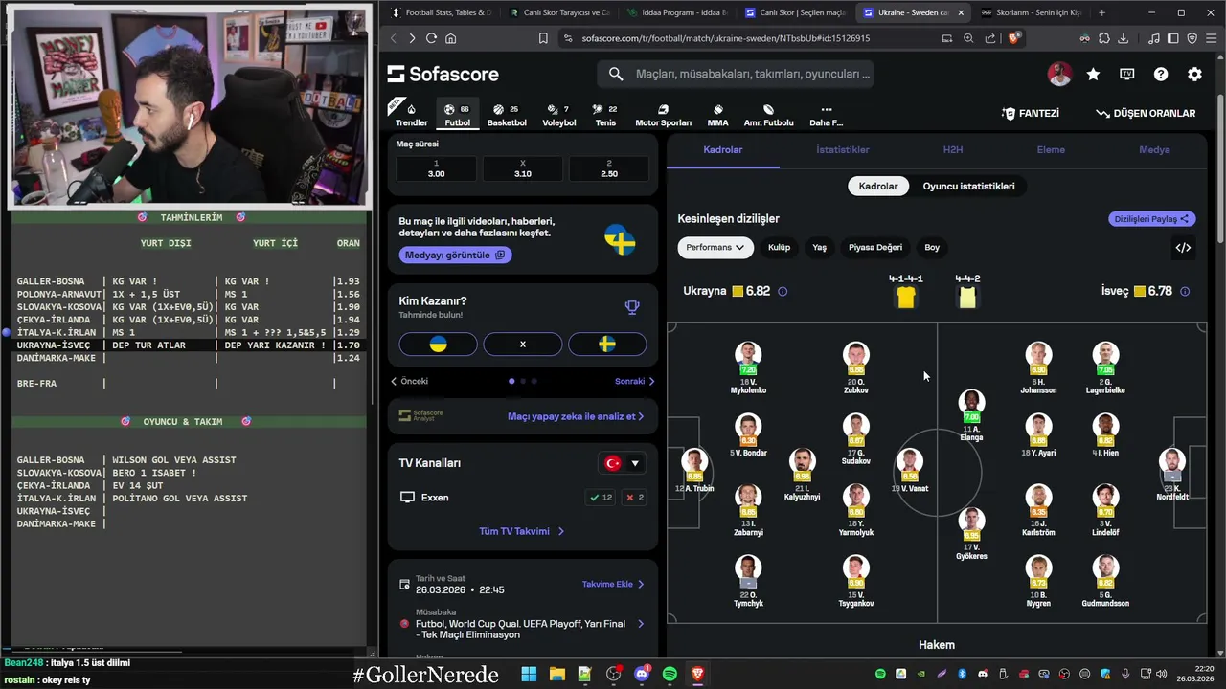Open Maçı yapay zeka ile analiz et
The image size is (1226, 689).
(576, 416)
